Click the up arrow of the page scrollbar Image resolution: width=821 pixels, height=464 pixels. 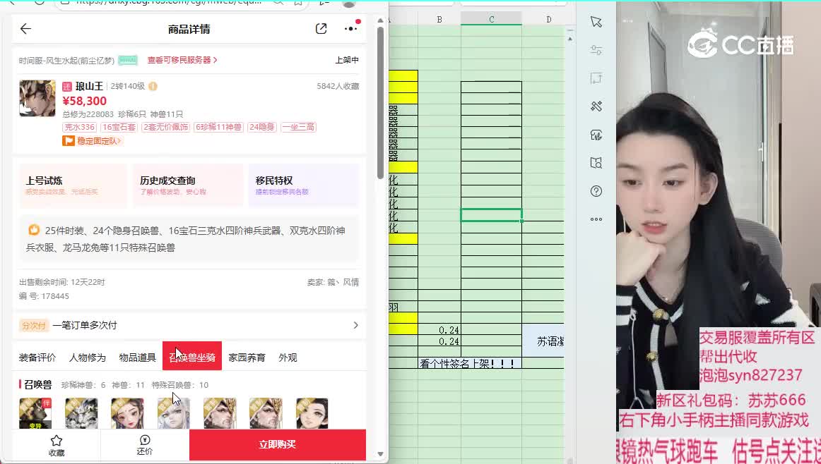[381, 20]
